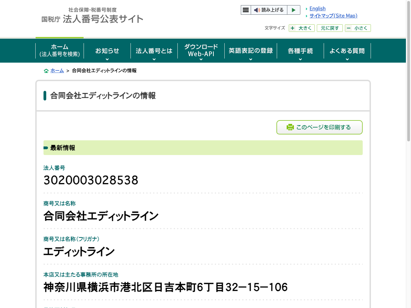Click the furigana エディットライン value
Image resolution: width=411 pixels, height=308 pixels.
pyautogui.click(x=79, y=252)
